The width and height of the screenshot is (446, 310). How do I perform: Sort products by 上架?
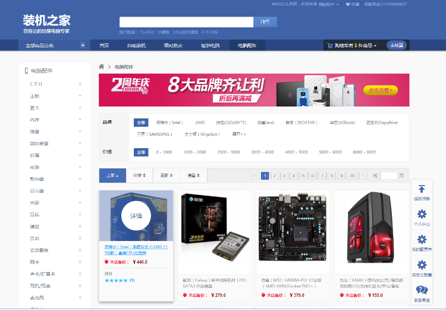112,176
